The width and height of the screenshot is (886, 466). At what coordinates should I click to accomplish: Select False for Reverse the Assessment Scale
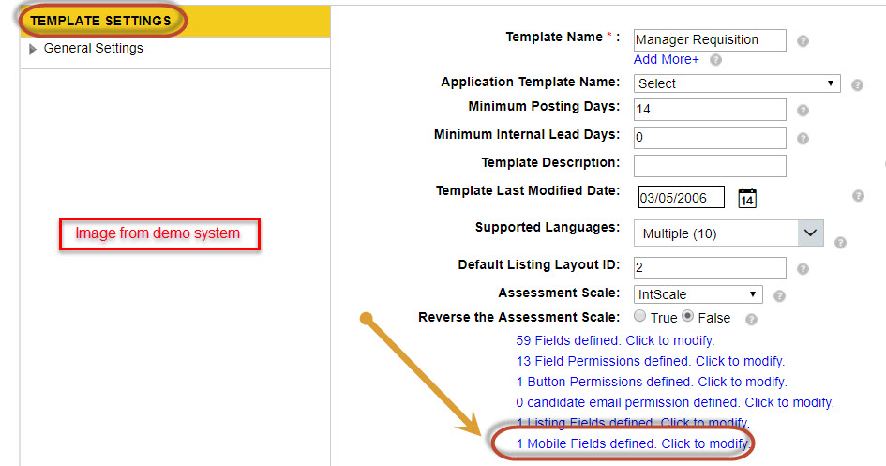687,316
